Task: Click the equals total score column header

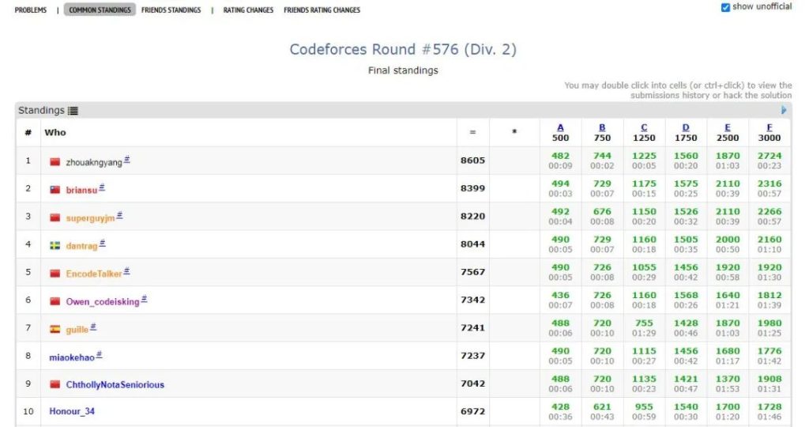Action: (x=472, y=133)
